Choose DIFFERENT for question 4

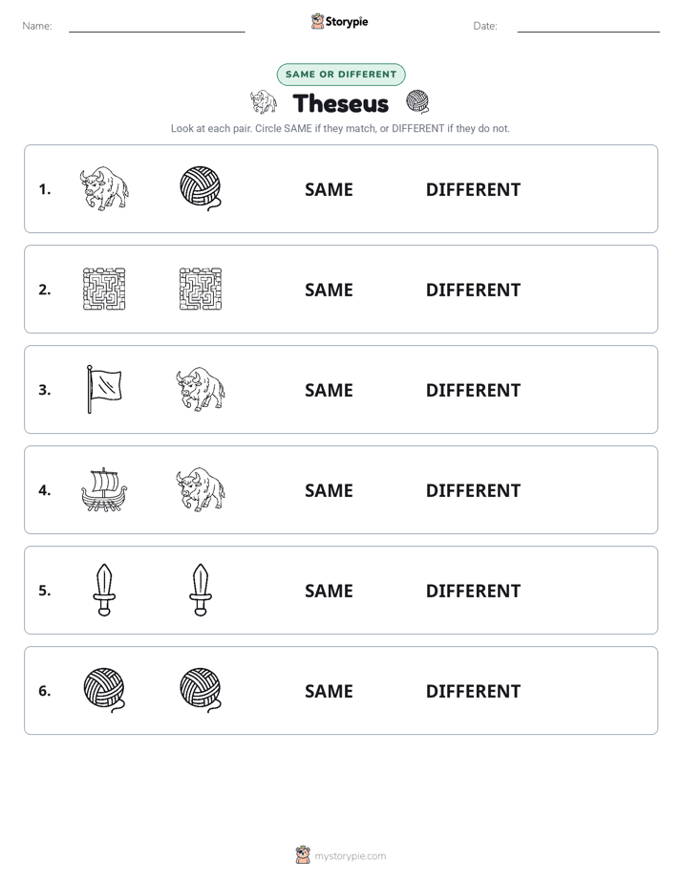tap(473, 490)
